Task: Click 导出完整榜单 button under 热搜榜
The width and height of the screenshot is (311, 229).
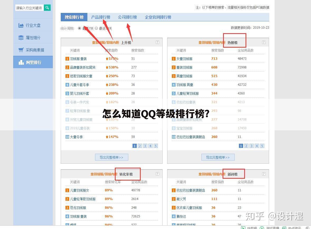Action: 218,157
